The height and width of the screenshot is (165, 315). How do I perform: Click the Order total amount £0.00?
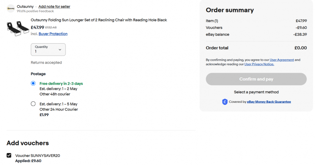coord(300,48)
